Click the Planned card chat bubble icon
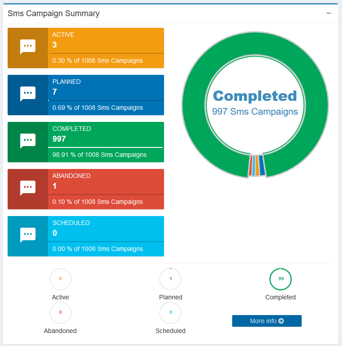Image resolution: width=342 pixels, height=346 pixels. coord(28,94)
